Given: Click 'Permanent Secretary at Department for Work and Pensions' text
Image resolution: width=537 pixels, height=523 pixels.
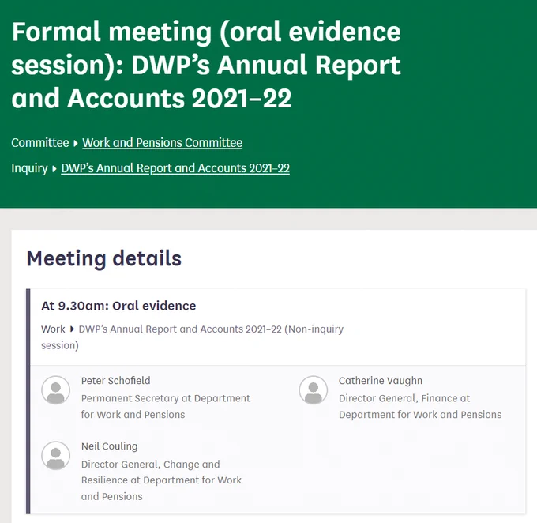Looking at the screenshot, I should (x=166, y=407).
